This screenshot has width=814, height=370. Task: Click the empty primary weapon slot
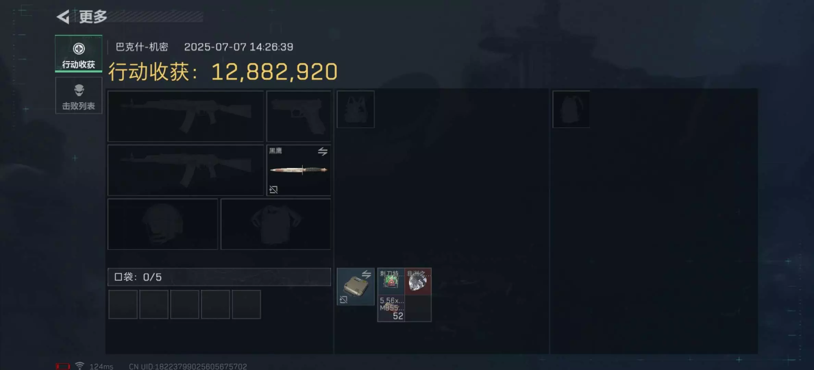(185, 116)
